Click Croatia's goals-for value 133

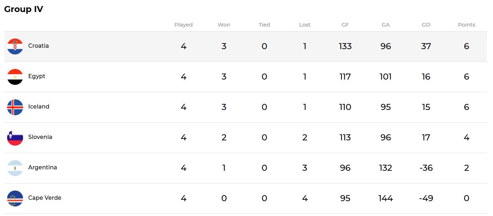coord(345,46)
